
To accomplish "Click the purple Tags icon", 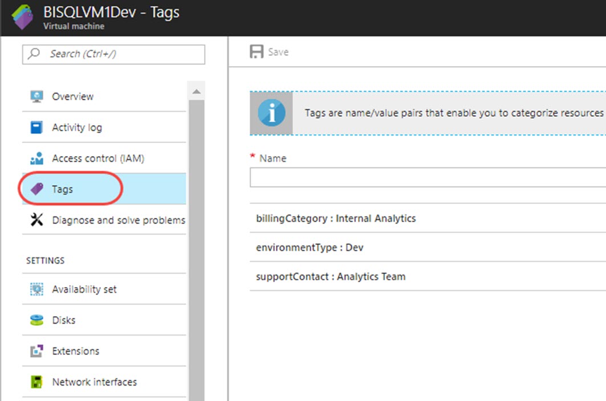I will [37, 189].
